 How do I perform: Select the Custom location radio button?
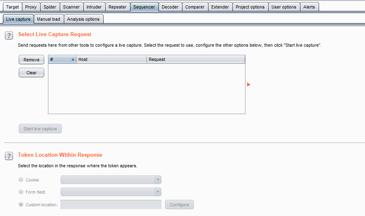(x=21, y=205)
